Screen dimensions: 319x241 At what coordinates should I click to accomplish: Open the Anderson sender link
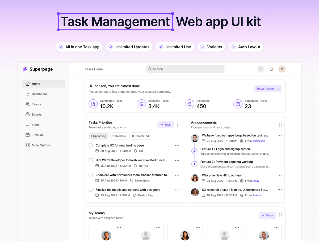coord(259,141)
